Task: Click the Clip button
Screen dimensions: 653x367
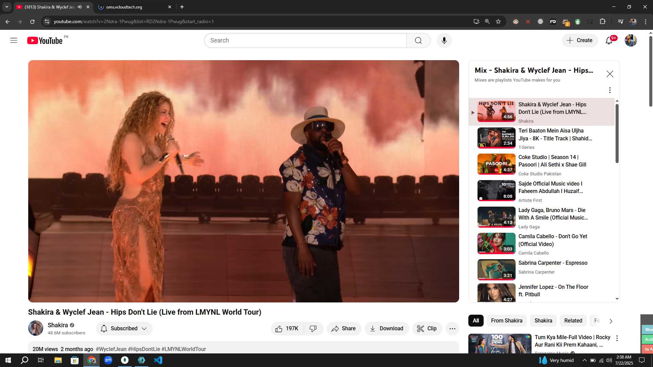Action: [x=427, y=329]
